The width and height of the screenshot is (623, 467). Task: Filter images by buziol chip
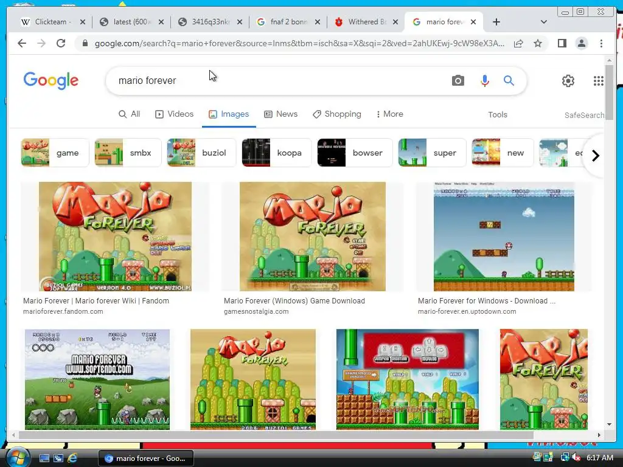[x=201, y=153]
